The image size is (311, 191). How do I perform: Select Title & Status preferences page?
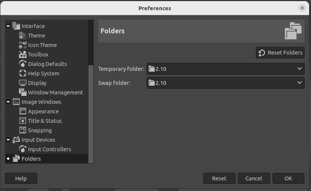(45, 121)
